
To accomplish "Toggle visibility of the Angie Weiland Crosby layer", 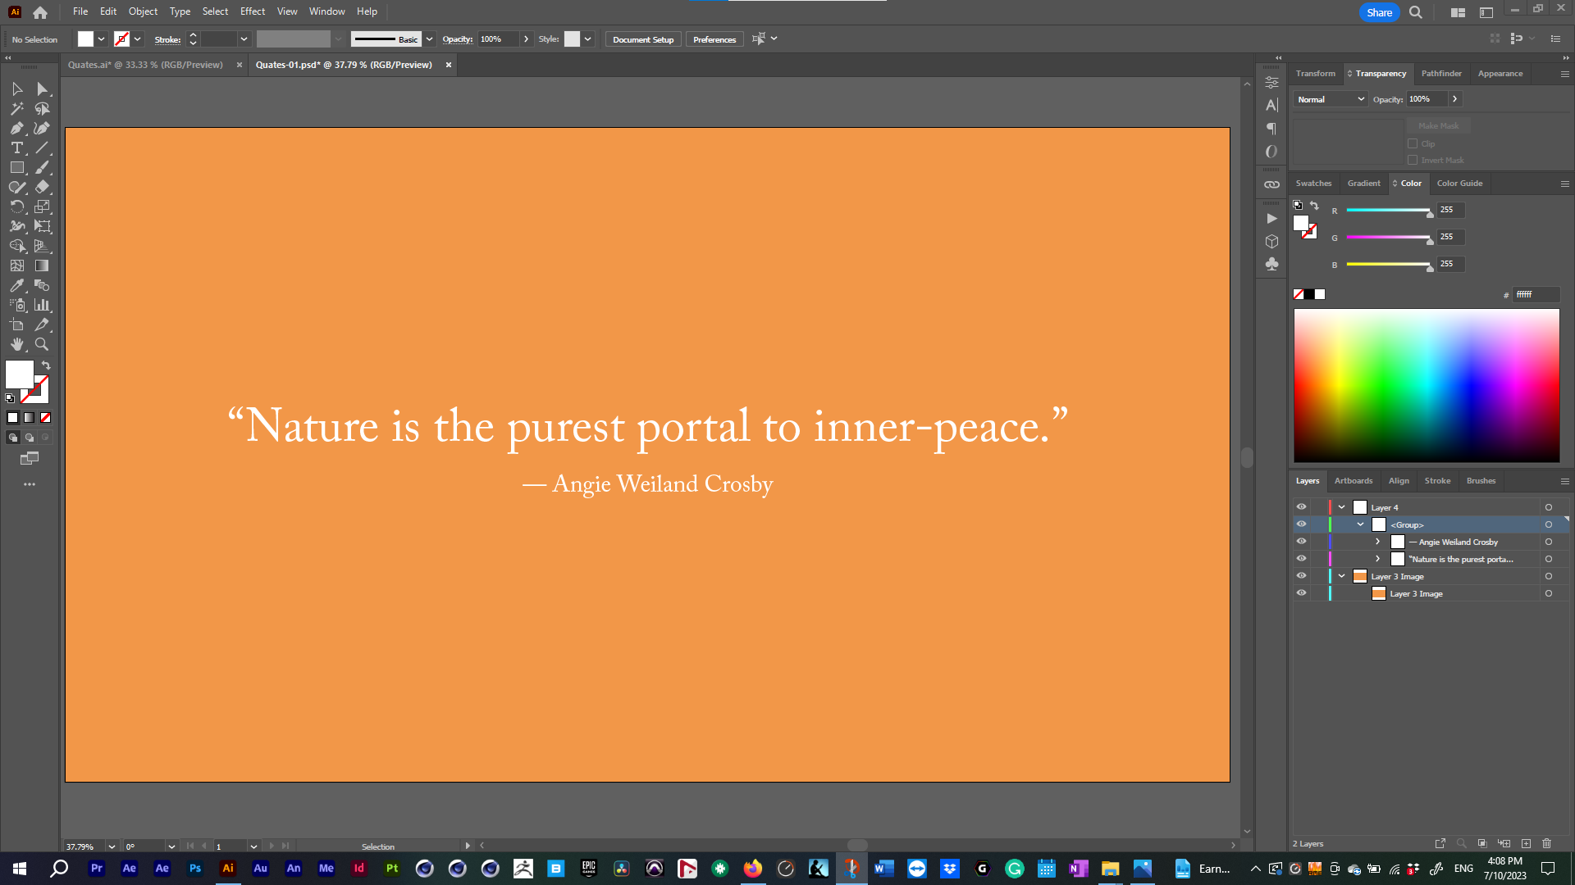I will click(1302, 541).
